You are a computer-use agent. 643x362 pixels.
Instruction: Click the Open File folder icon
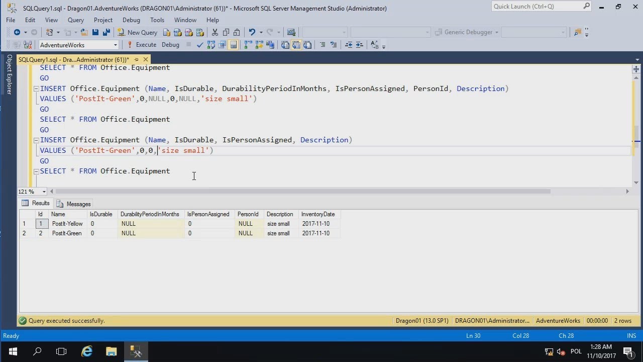(84, 32)
